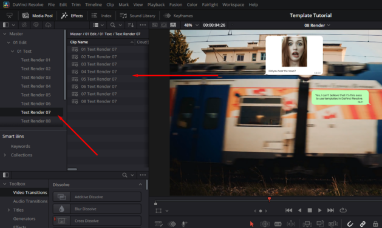Click the clip icon beside 06 Text Render 07
The image size is (382, 228).
75,87
